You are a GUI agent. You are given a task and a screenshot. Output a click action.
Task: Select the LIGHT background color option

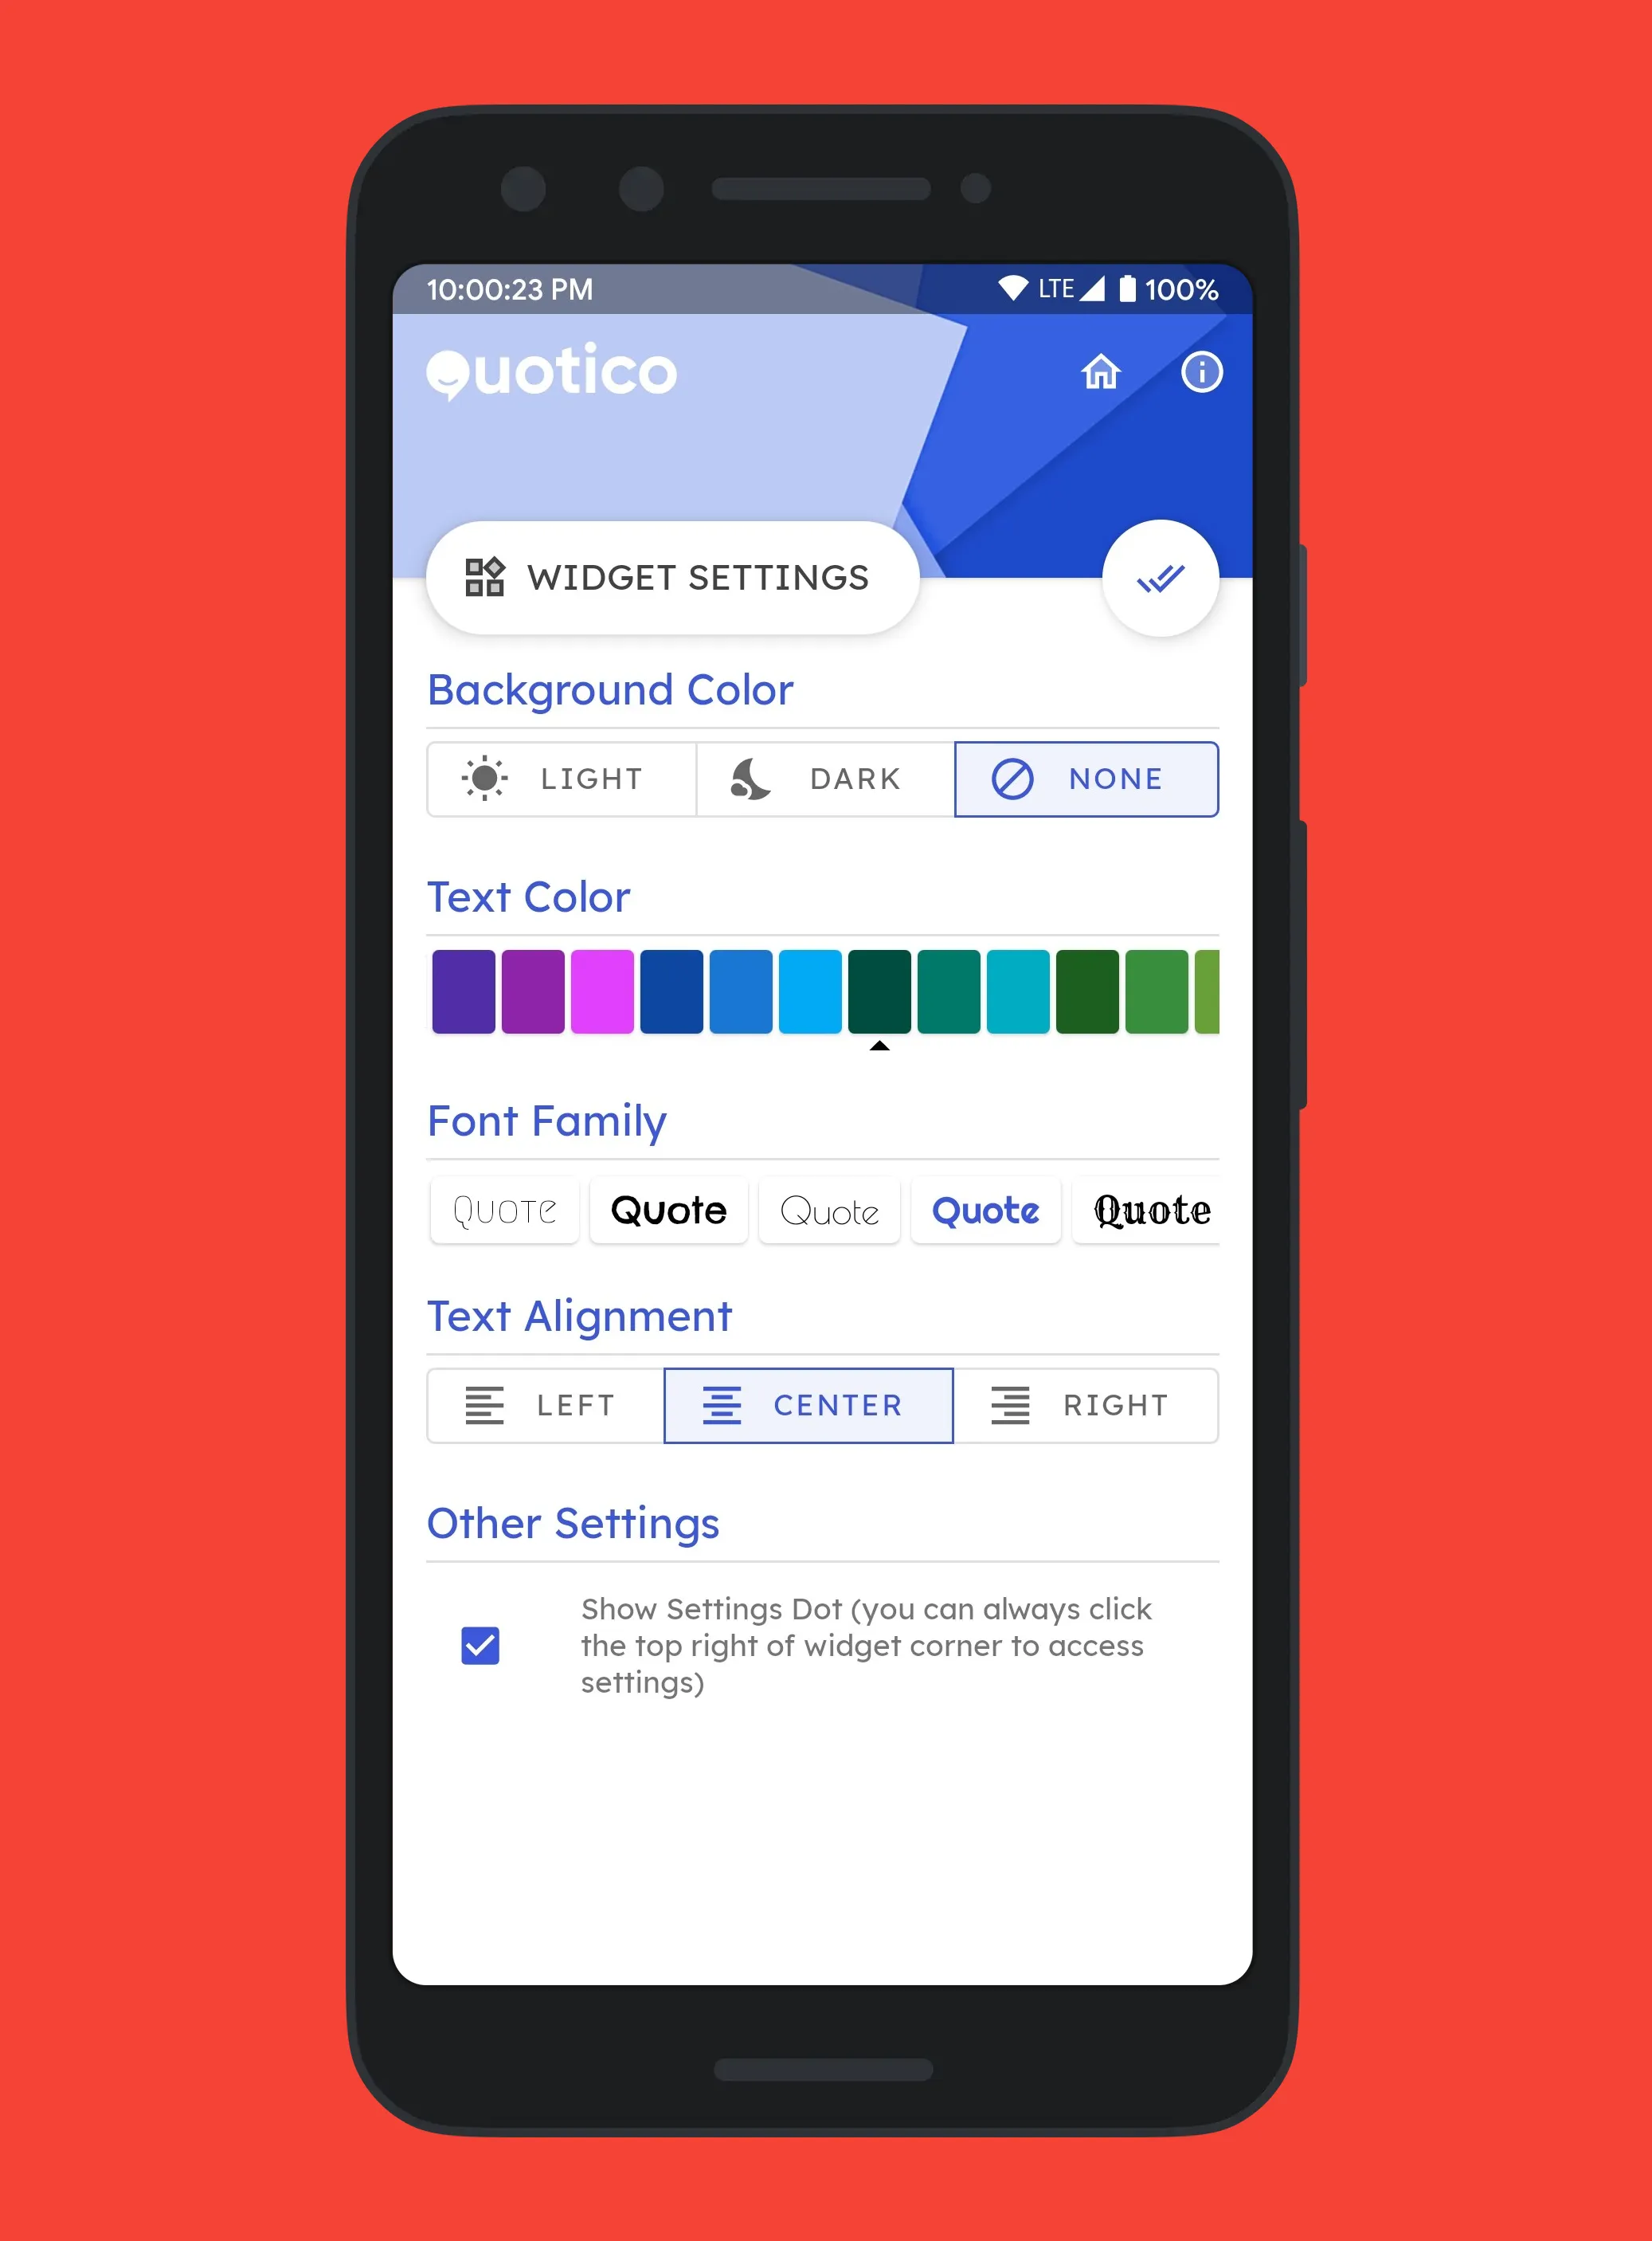pyautogui.click(x=557, y=779)
